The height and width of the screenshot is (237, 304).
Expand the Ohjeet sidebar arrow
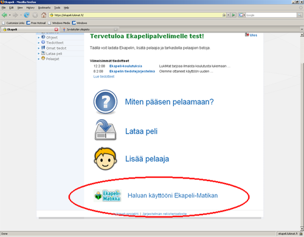pos(39,38)
